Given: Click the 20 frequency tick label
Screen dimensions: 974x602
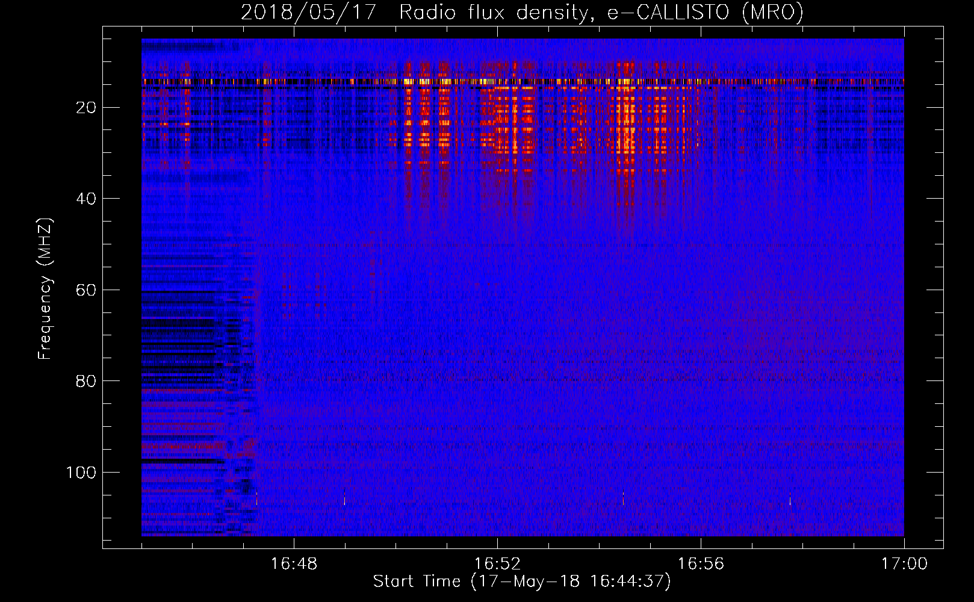Looking at the screenshot, I should coord(86,108).
